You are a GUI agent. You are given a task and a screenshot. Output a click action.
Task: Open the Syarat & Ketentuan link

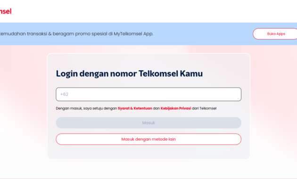(x=135, y=108)
